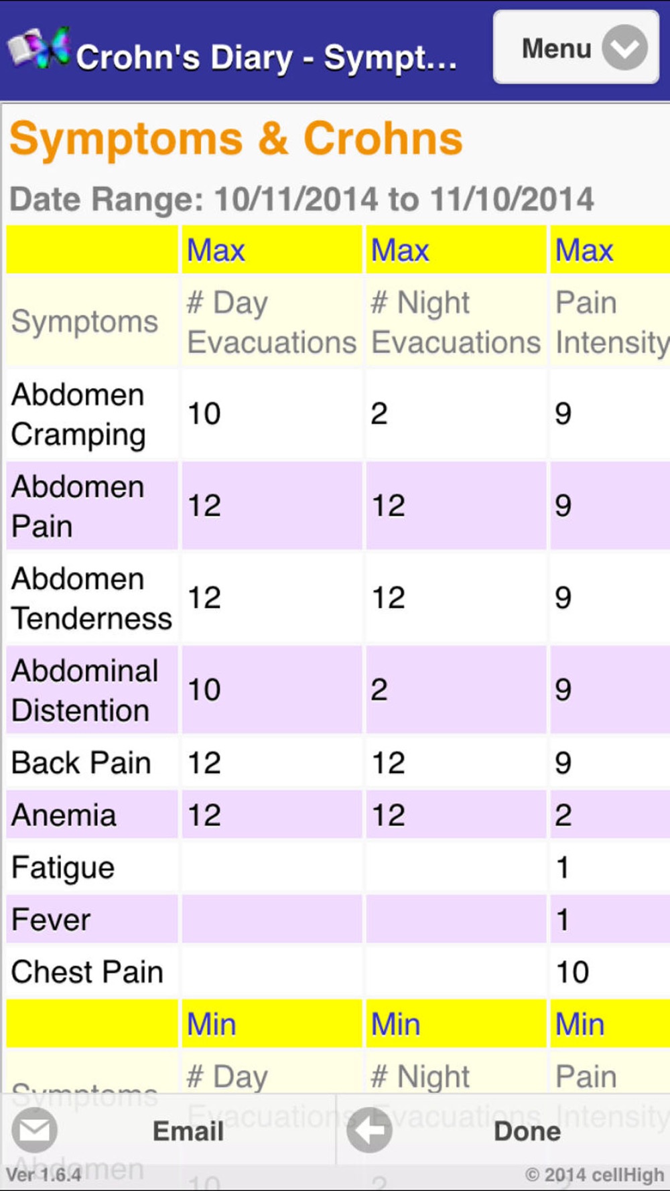Select the Back Pain symptom row
Screen dimensions: 670x1191
pos(81,763)
